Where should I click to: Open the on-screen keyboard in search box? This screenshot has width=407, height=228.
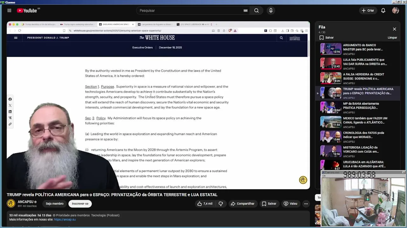pos(245,10)
